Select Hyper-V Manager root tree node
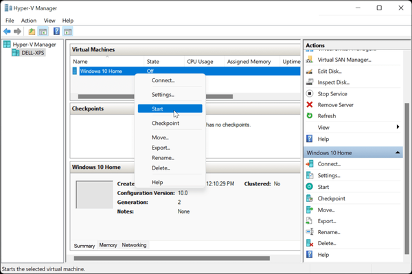412x274 pixels. tap(34, 45)
